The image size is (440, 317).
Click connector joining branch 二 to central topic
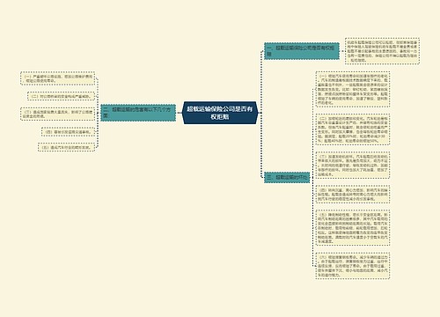(x=179, y=113)
